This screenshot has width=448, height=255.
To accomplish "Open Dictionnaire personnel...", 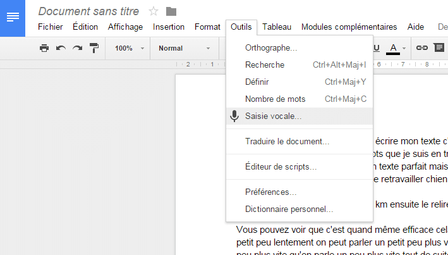I will click(300, 209).
